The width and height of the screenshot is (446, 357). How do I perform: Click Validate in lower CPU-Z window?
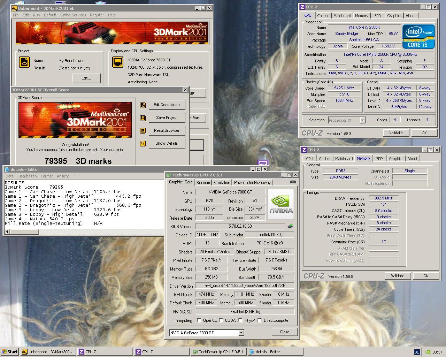[x=398, y=276]
